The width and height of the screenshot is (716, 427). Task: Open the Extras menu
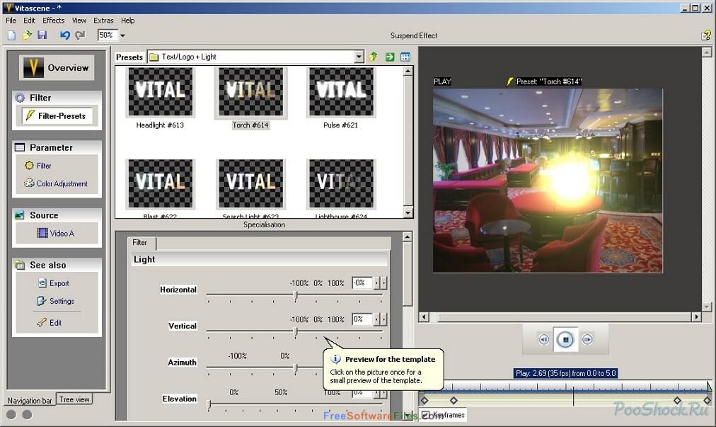(103, 20)
